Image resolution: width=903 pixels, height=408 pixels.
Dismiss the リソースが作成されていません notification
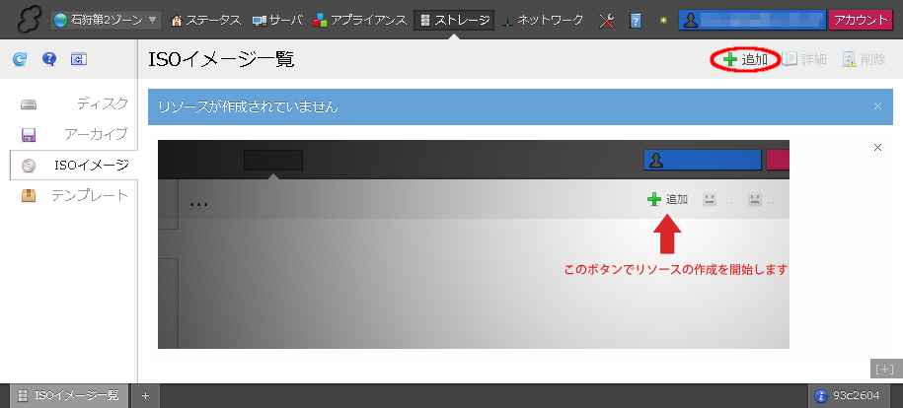click(x=877, y=106)
